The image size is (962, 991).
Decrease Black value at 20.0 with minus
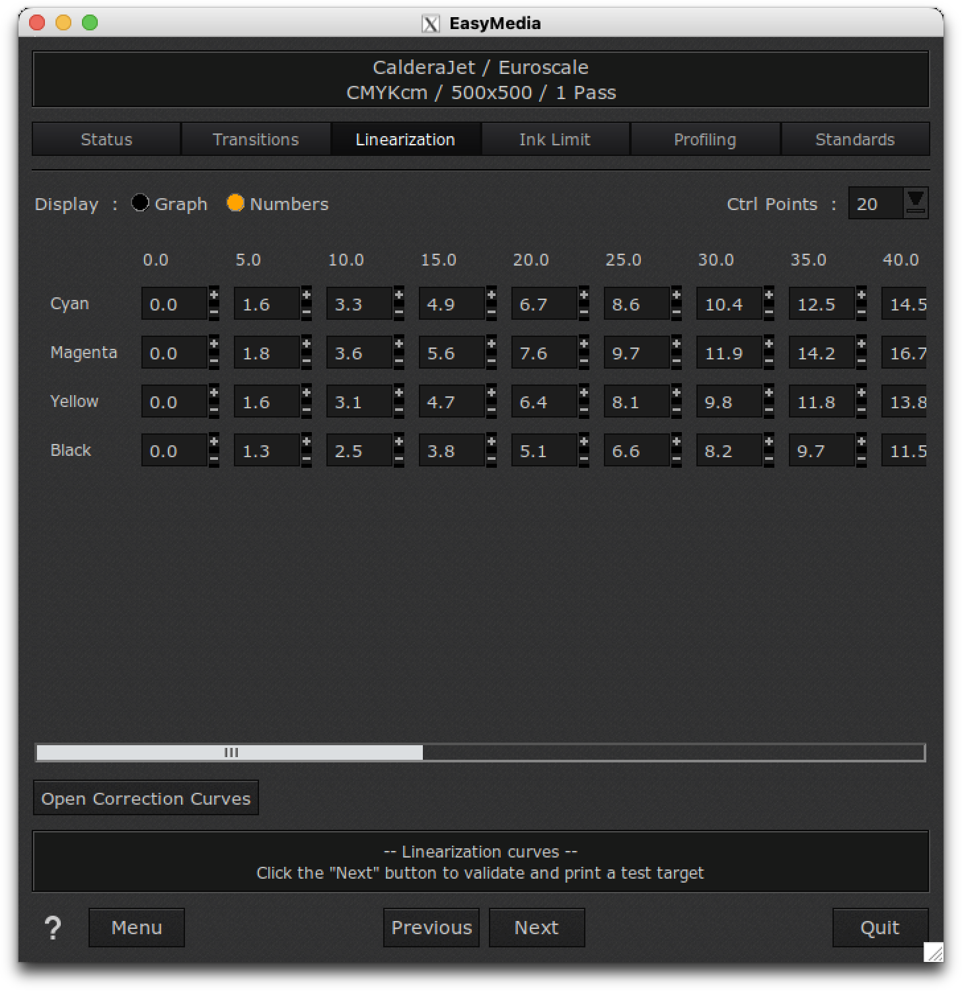pyautogui.click(x=584, y=459)
